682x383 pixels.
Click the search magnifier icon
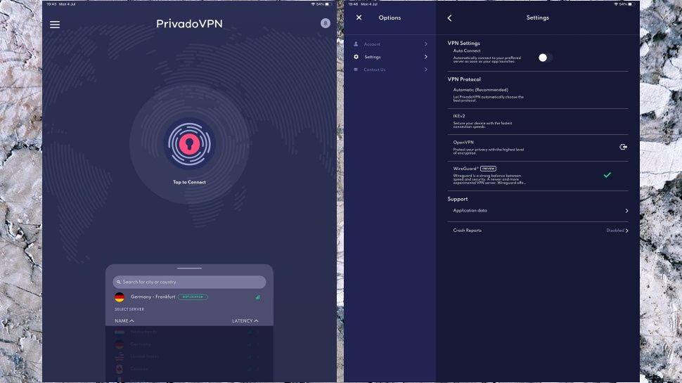118,282
